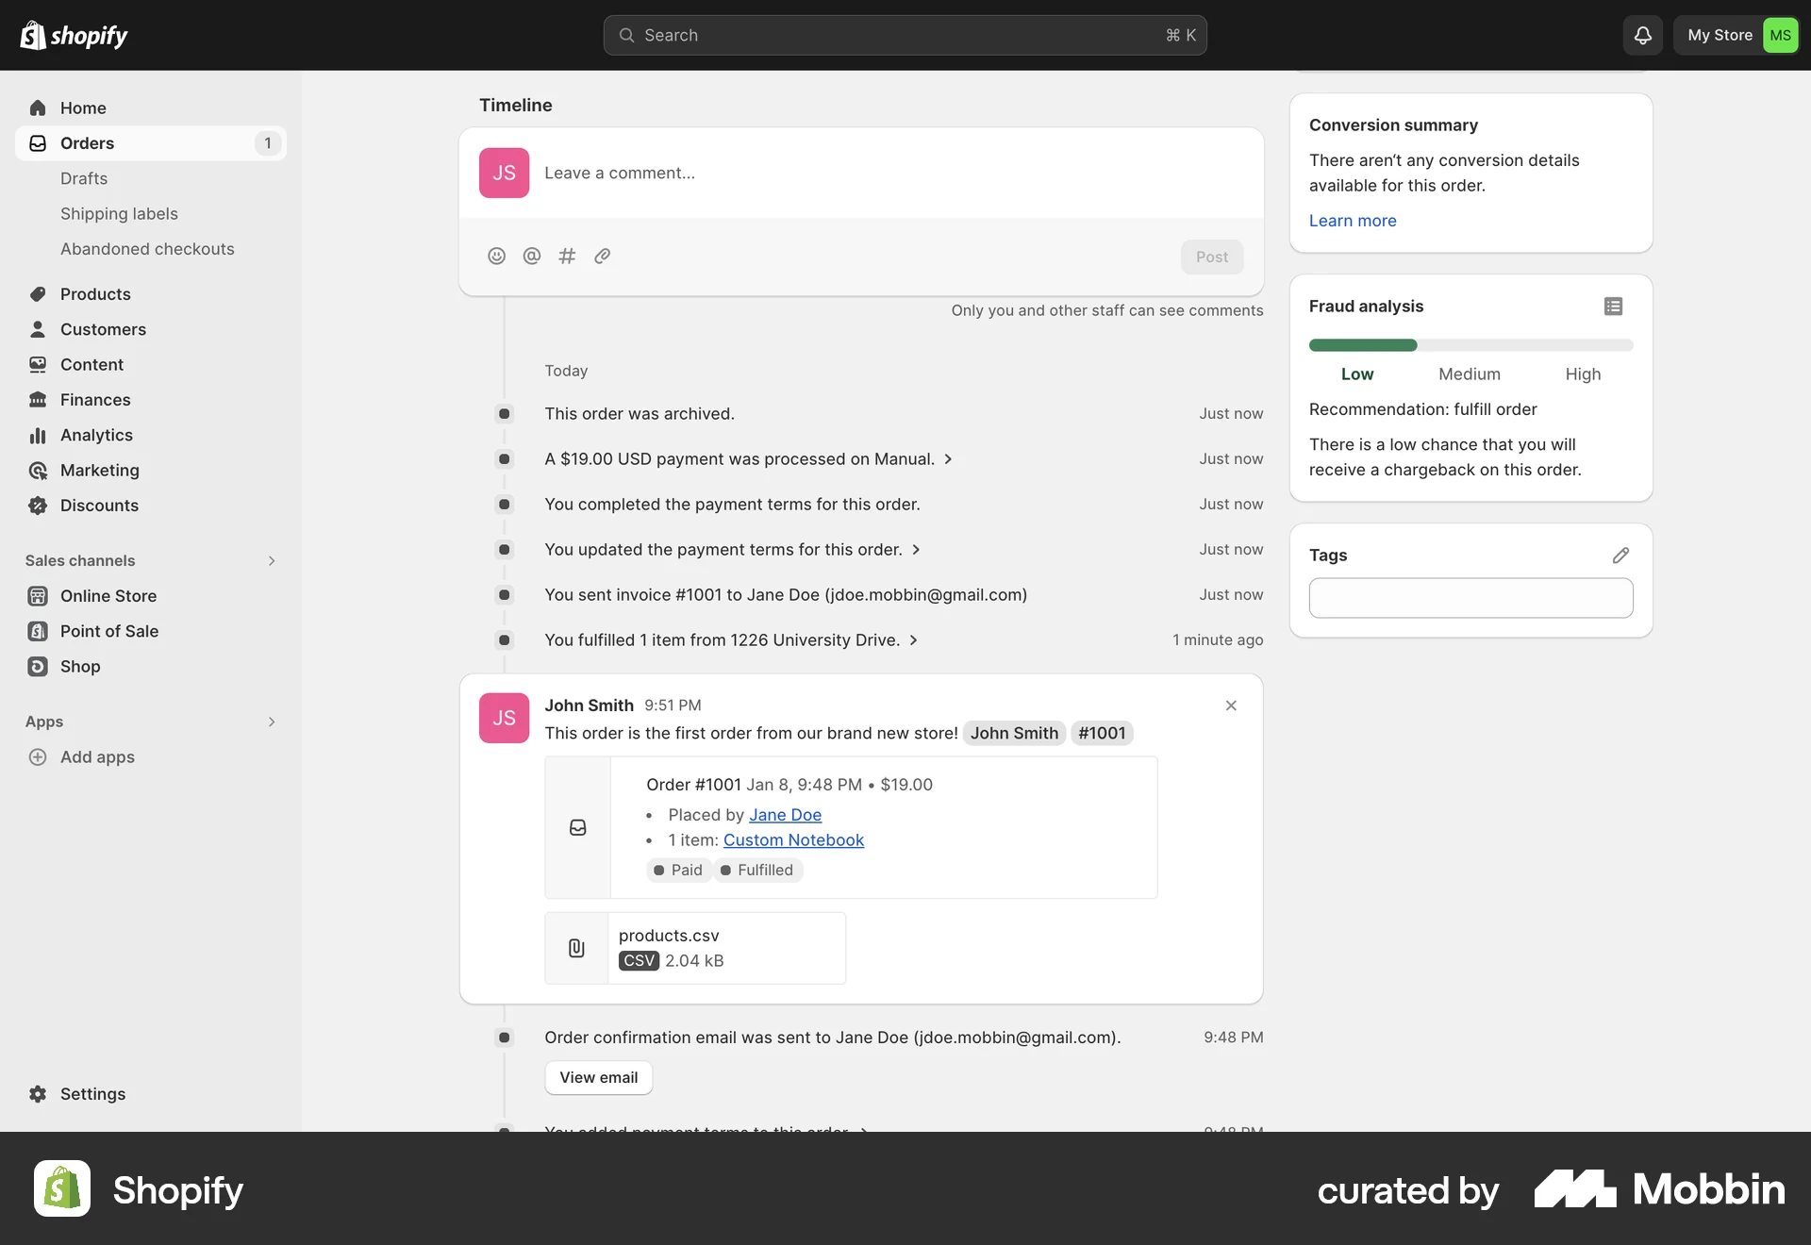Viewport: 1811px width, 1245px height.
Task: Switch to the Analytics section
Action: (94, 435)
